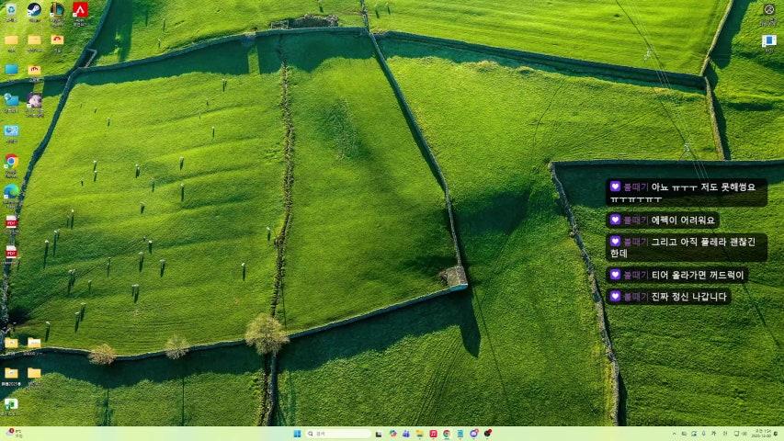Launch the red Apex Legends shortcut

(80, 10)
